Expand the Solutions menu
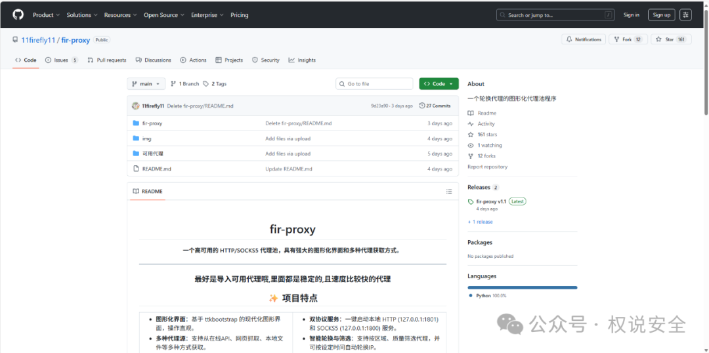This screenshot has height=353, width=709. (81, 15)
